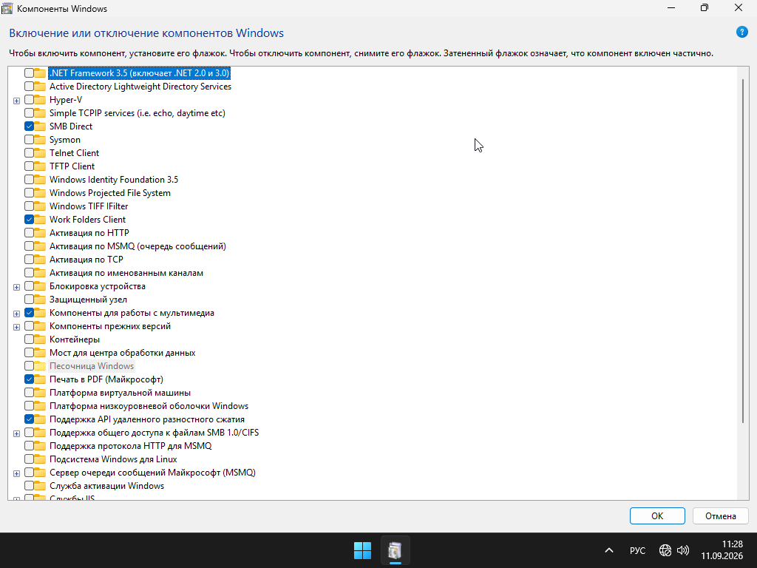This screenshot has width=757, height=568.
Task: Select the Блокировка устройства label
Action: point(97,286)
